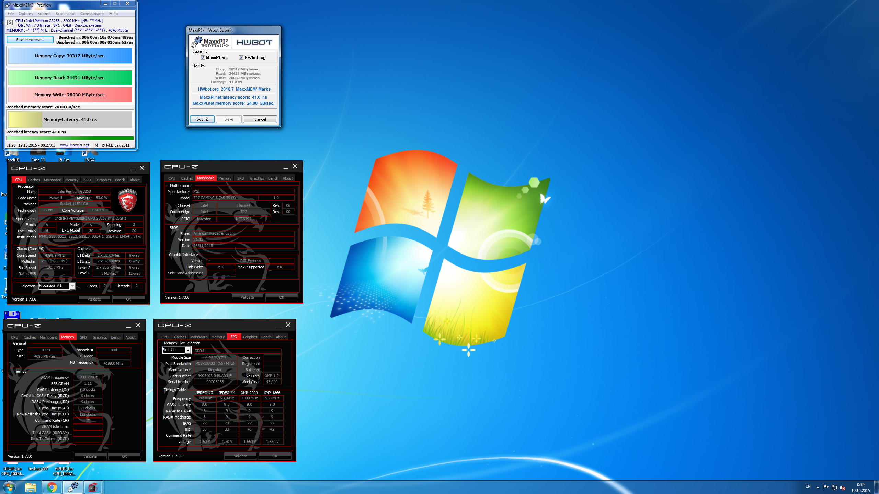Click the Core Speed 4898.9 MHz value
Screen dimensions: 879x494
point(55,255)
